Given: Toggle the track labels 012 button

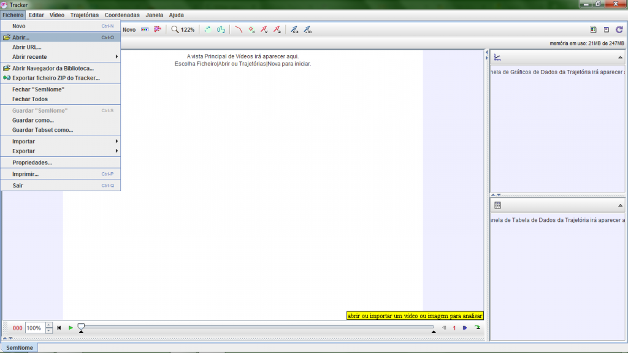Looking at the screenshot, I should click(x=221, y=29).
